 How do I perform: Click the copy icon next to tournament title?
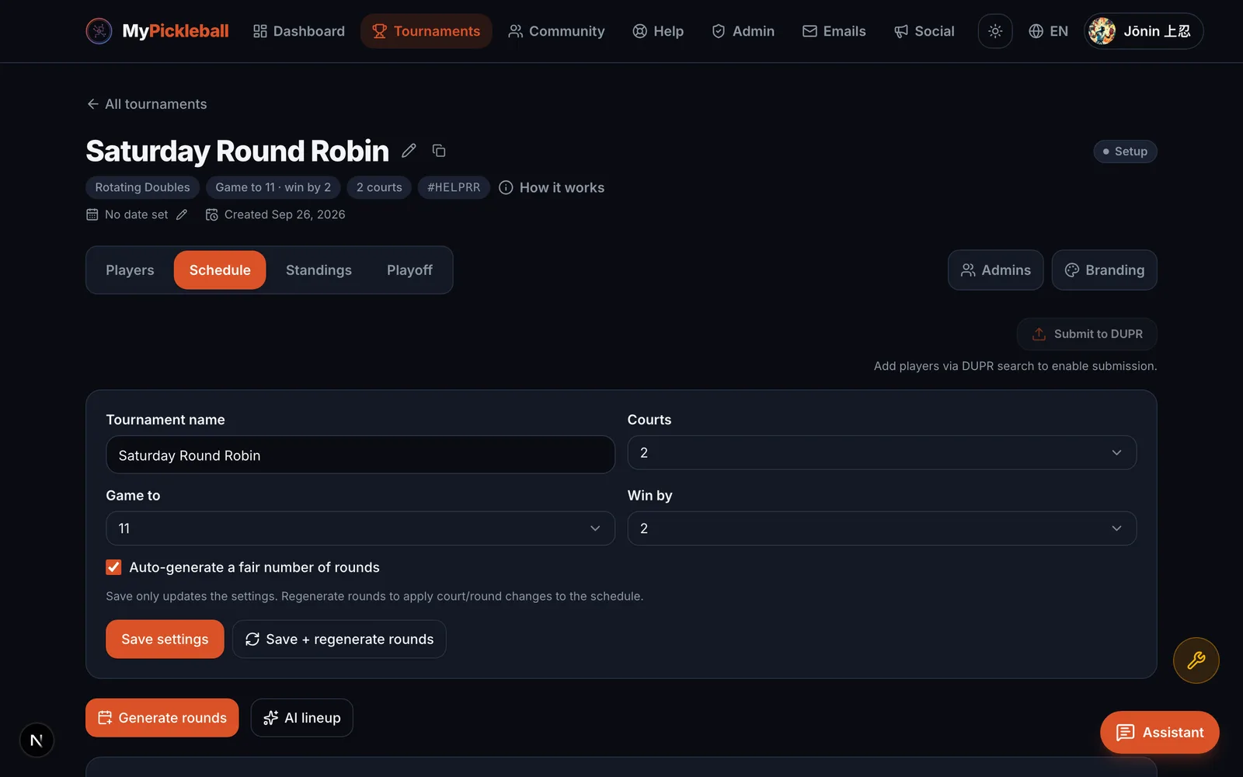tap(439, 151)
